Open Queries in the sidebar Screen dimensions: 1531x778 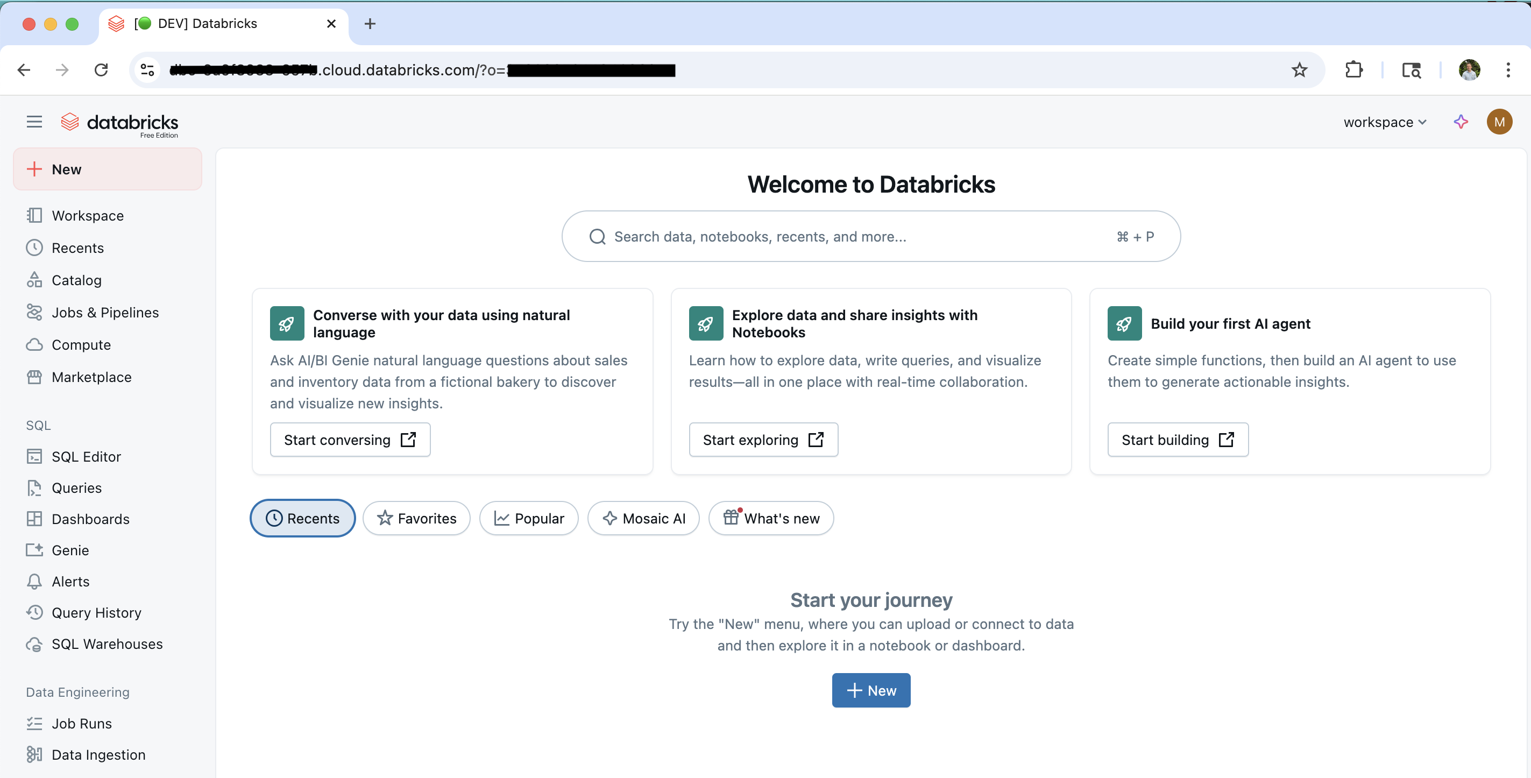(108, 488)
